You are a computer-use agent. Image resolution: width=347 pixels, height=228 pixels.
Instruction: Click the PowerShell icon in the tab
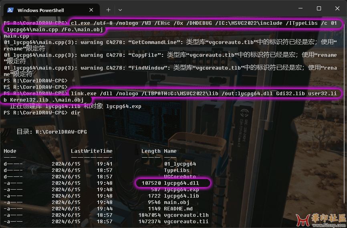tap(10, 10)
